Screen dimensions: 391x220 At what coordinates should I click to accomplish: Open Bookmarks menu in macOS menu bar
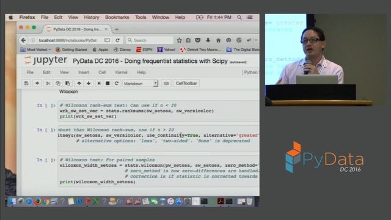pyautogui.click(x=117, y=17)
